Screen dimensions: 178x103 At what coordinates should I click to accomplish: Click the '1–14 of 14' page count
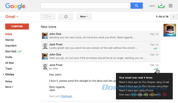162,17
